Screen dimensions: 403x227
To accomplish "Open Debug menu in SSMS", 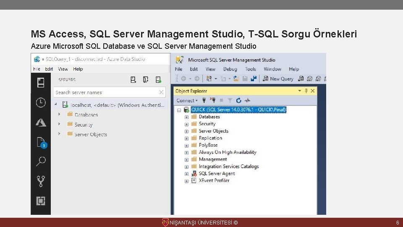I will (230, 69).
